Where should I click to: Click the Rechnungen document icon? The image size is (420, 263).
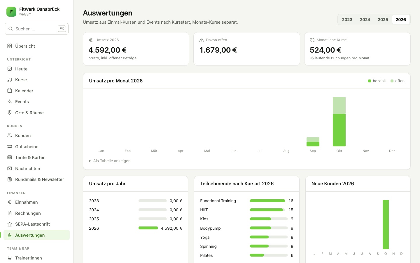pos(10,213)
